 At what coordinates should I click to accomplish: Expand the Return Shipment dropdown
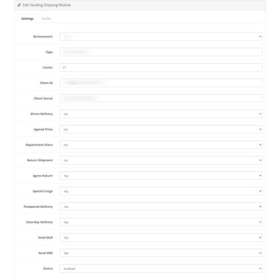click(x=161, y=160)
